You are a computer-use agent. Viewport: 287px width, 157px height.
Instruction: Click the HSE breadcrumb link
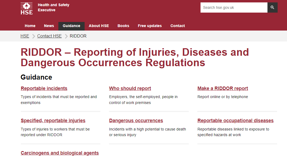click(x=25, y=36)
